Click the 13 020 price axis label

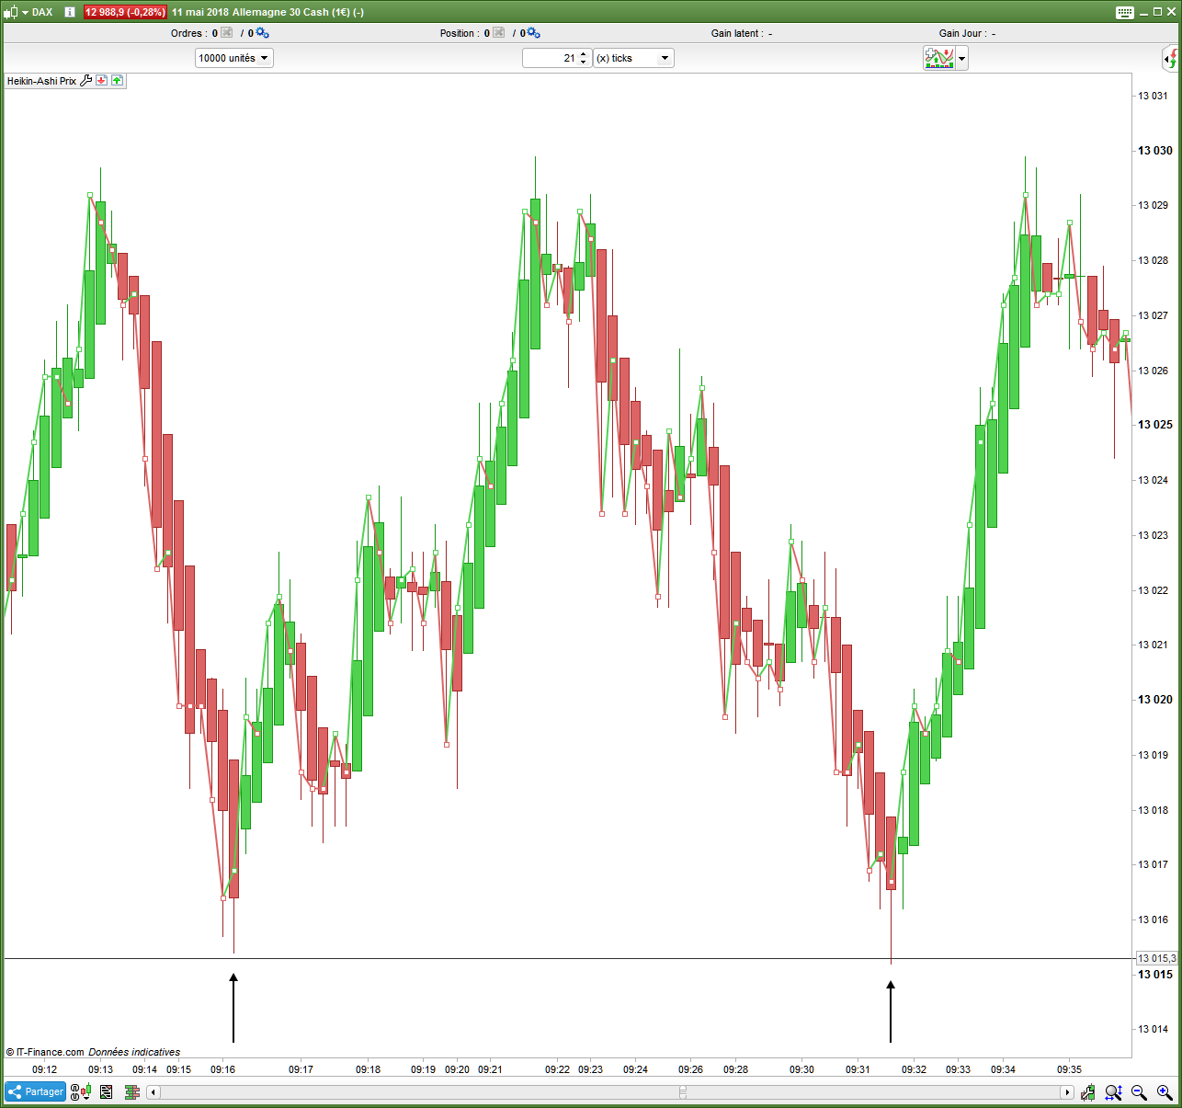[1155, 699]
